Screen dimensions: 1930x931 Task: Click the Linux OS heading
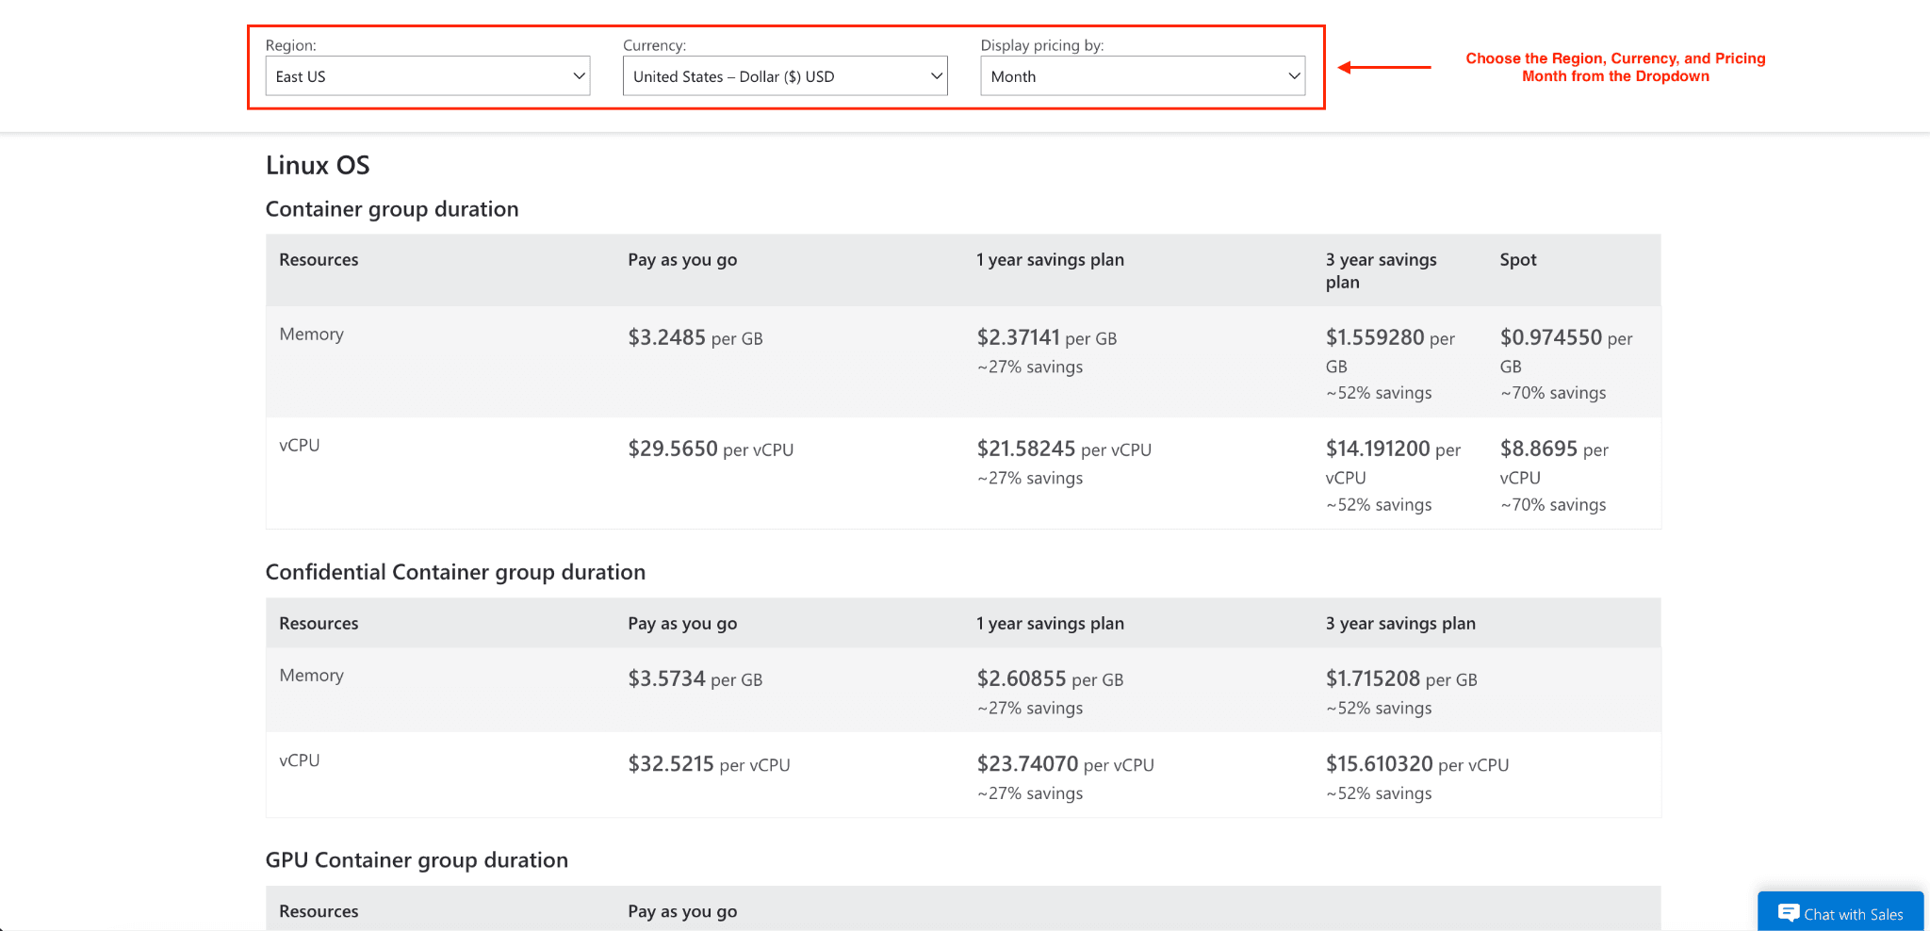(x=318, y=166)
